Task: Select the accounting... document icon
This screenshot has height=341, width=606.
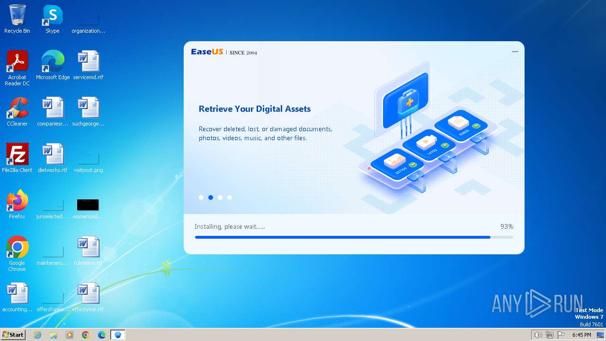Action: pos(17,297)
